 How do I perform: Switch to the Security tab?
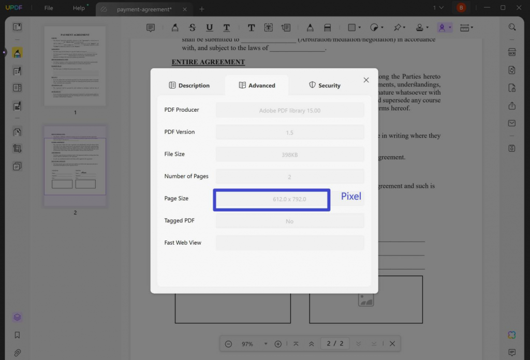click(x=325, y=85)
